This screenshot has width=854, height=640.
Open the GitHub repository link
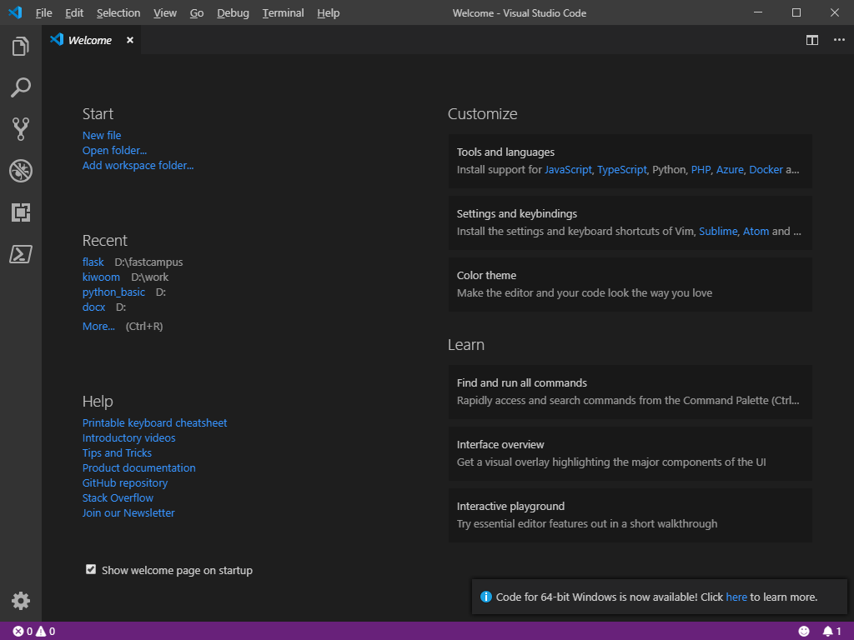pyautogui.click(x=125, y=482)
